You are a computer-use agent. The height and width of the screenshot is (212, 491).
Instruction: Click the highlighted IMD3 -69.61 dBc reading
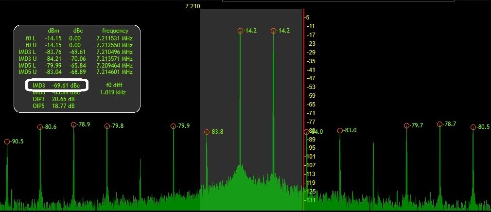(57, 85)
